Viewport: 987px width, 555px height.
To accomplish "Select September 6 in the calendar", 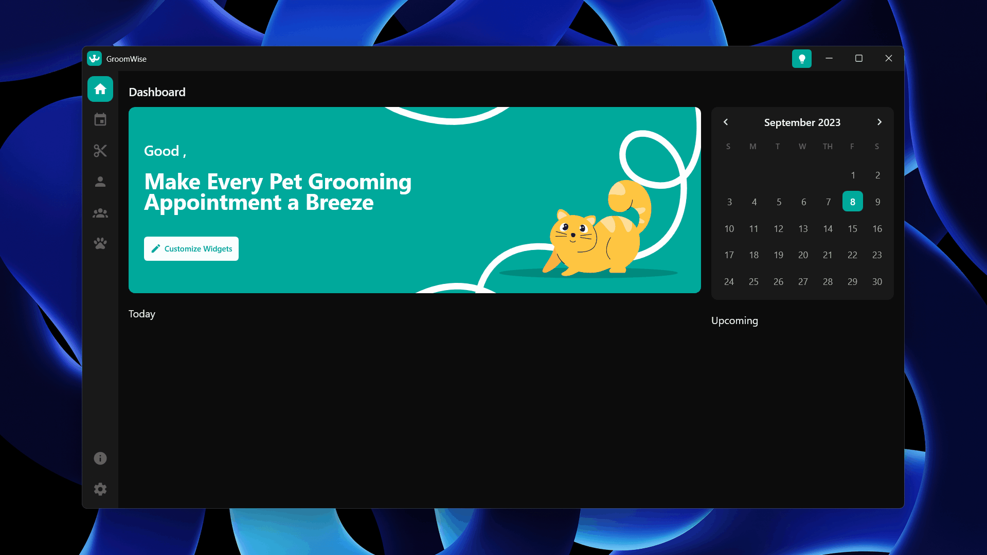I will 803,202.
